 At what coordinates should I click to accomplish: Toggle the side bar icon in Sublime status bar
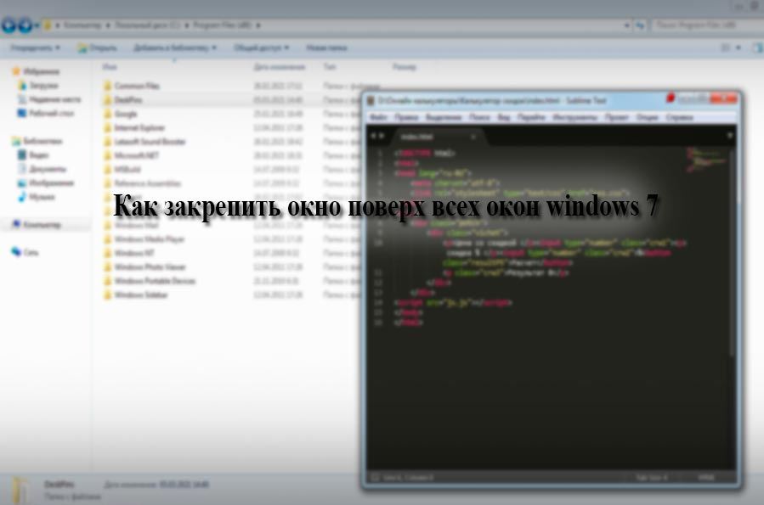[375, 478]
